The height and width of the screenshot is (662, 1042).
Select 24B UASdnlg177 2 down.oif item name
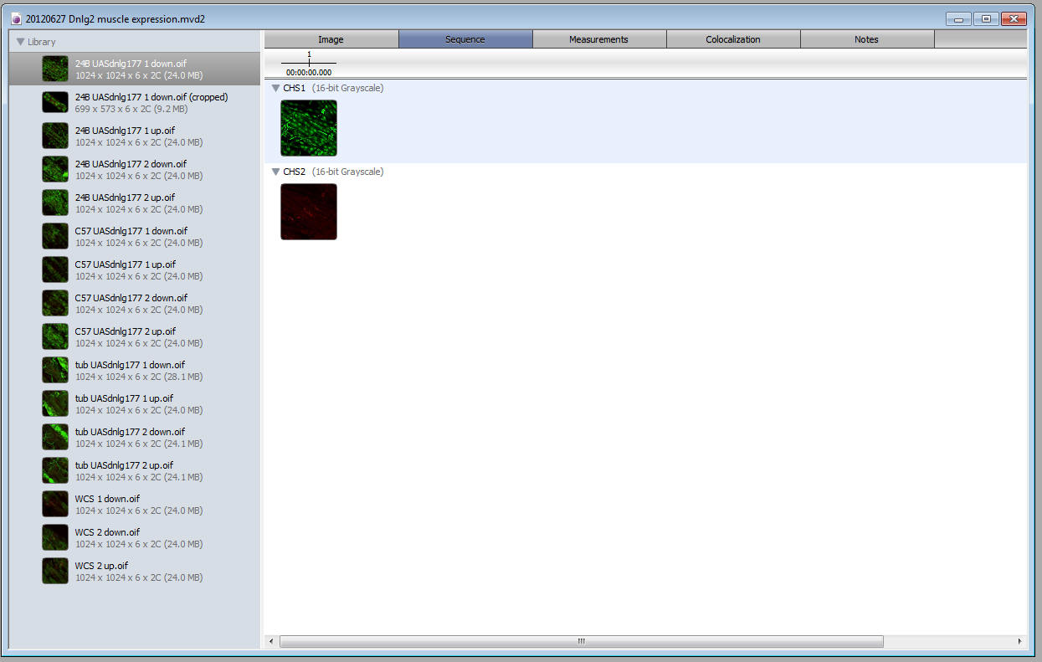131,164
